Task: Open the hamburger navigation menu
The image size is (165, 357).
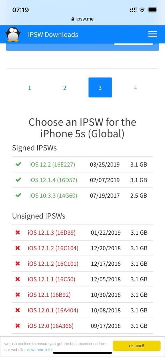Action: coord(152,34)
